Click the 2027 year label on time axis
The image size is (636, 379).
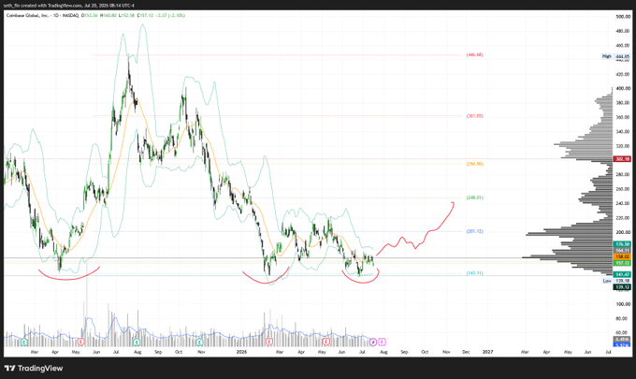[x=487, y=352]
